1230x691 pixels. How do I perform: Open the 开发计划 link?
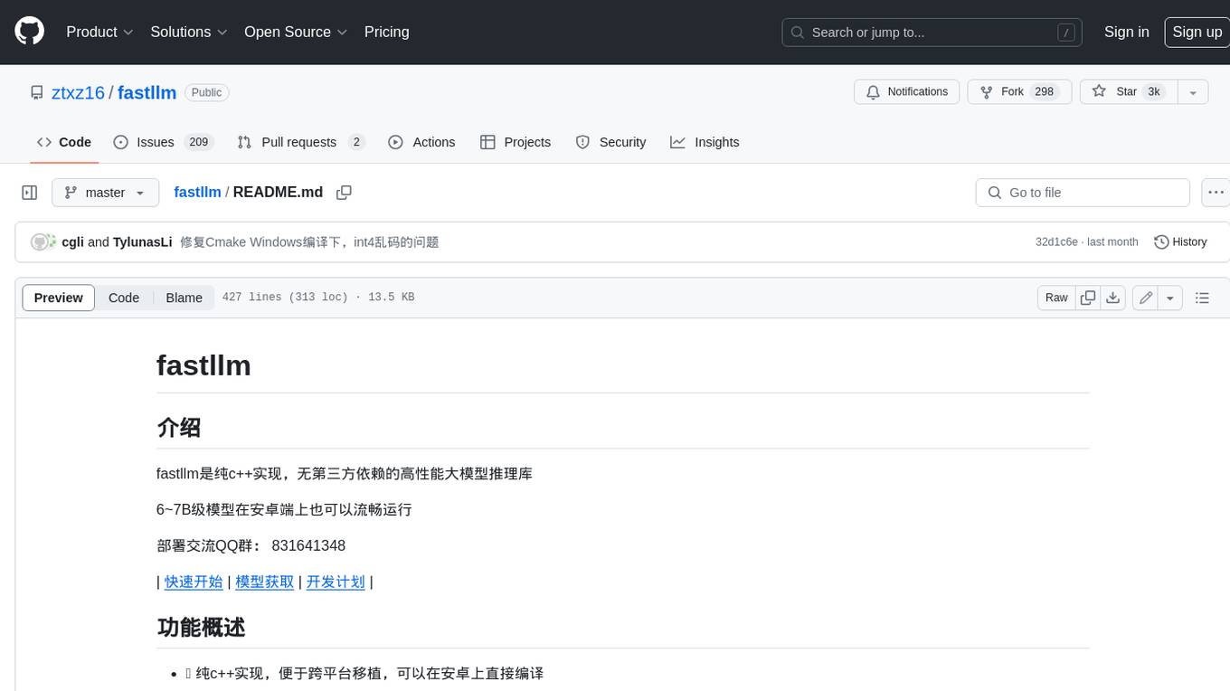coord(336,582)
